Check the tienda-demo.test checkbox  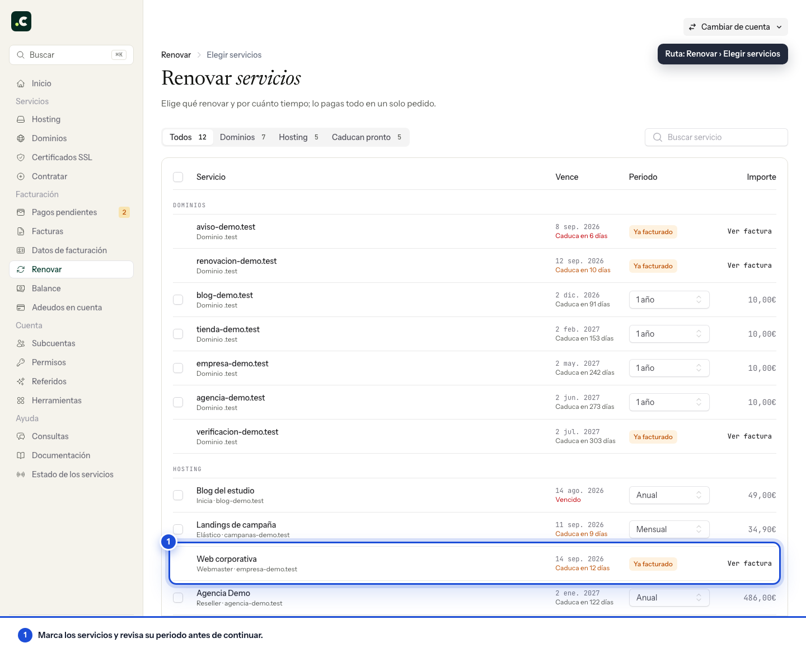pos(178,334)
